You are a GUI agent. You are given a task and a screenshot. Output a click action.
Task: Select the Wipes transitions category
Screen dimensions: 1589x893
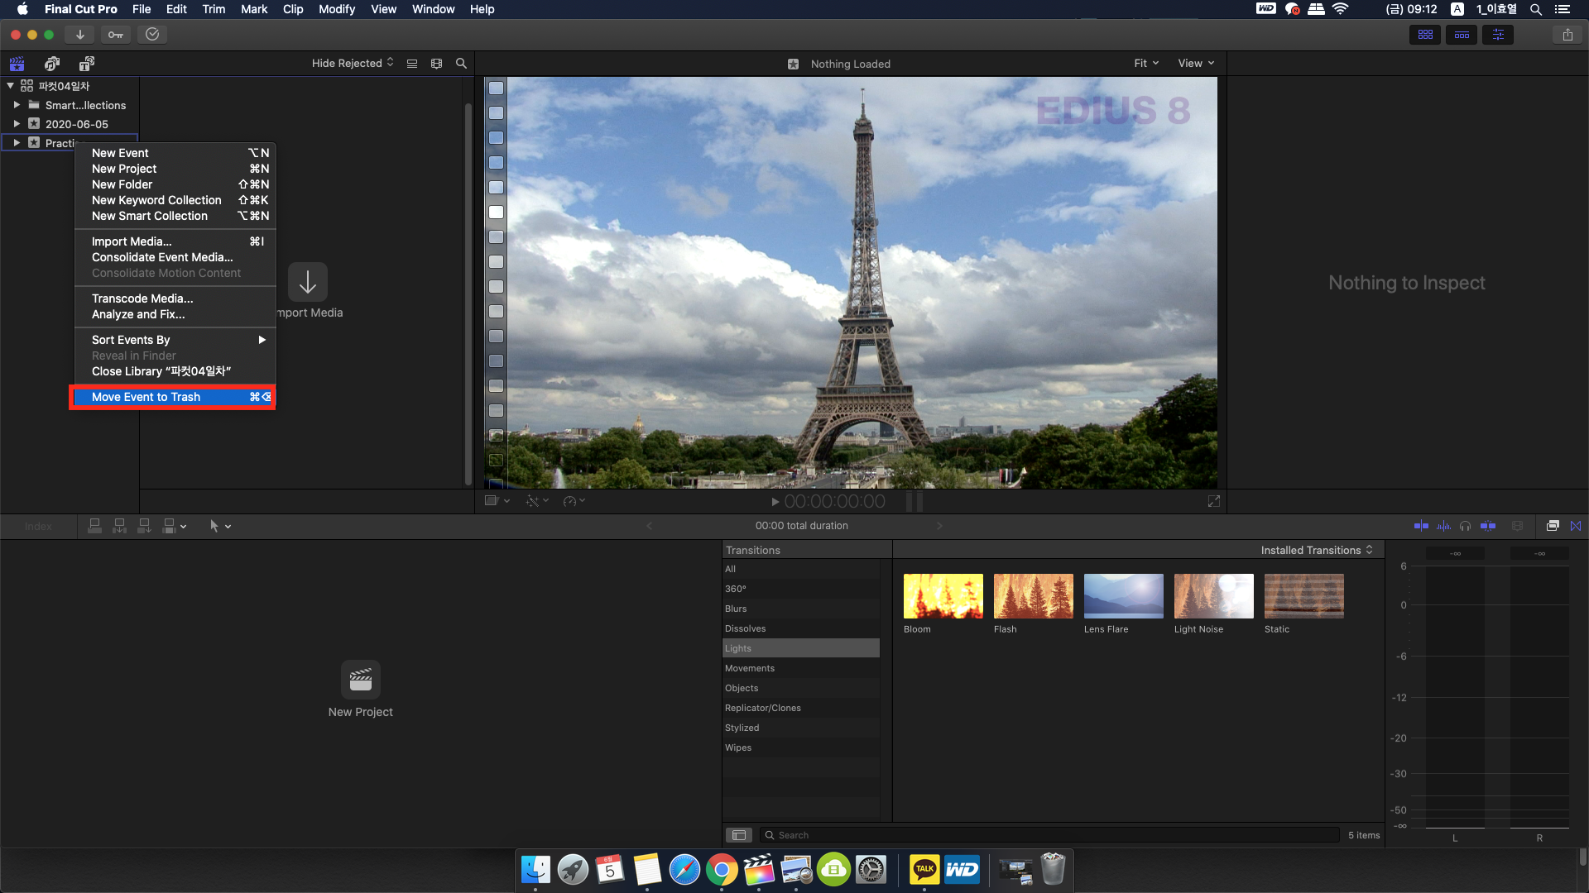point(801,747)
